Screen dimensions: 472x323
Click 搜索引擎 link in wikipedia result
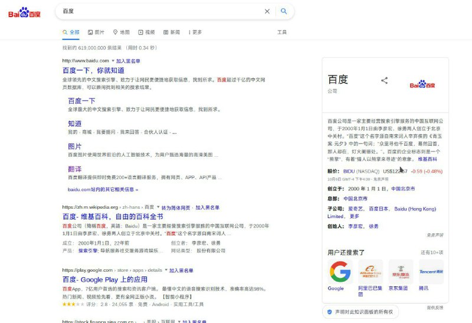coord(88,251)
